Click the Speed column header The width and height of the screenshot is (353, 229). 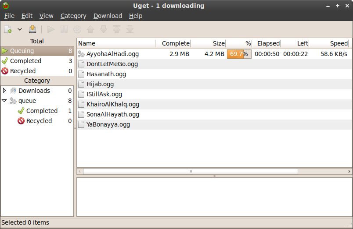(329, 43)
